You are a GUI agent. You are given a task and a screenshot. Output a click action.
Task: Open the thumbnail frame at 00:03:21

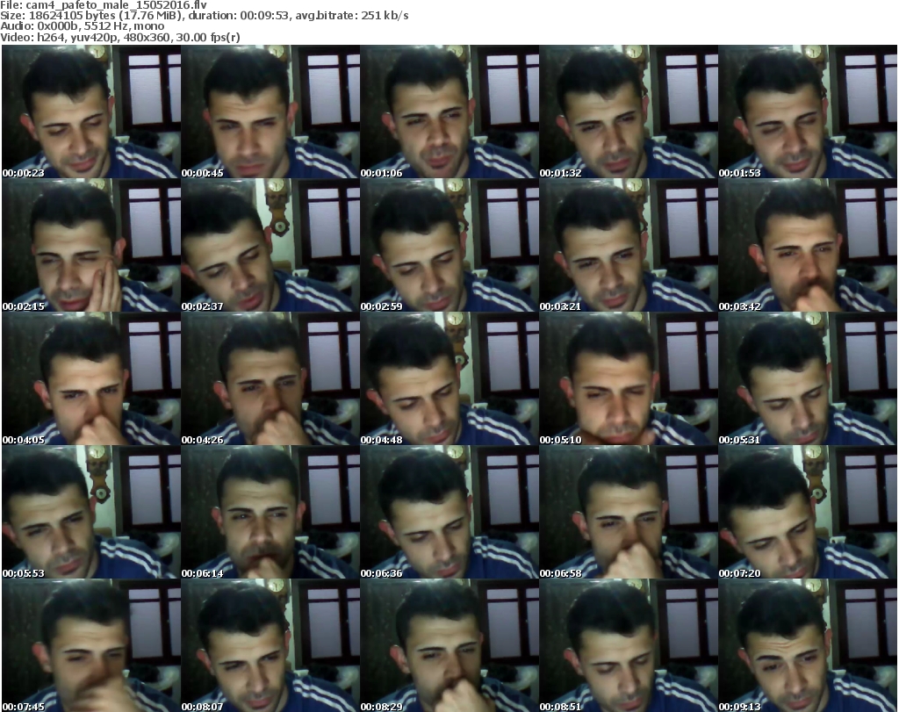click(x=629, y=245)
